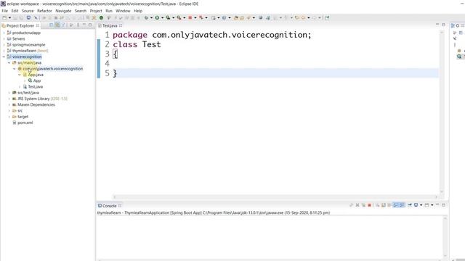Open the Source menu

coord(28,11)
